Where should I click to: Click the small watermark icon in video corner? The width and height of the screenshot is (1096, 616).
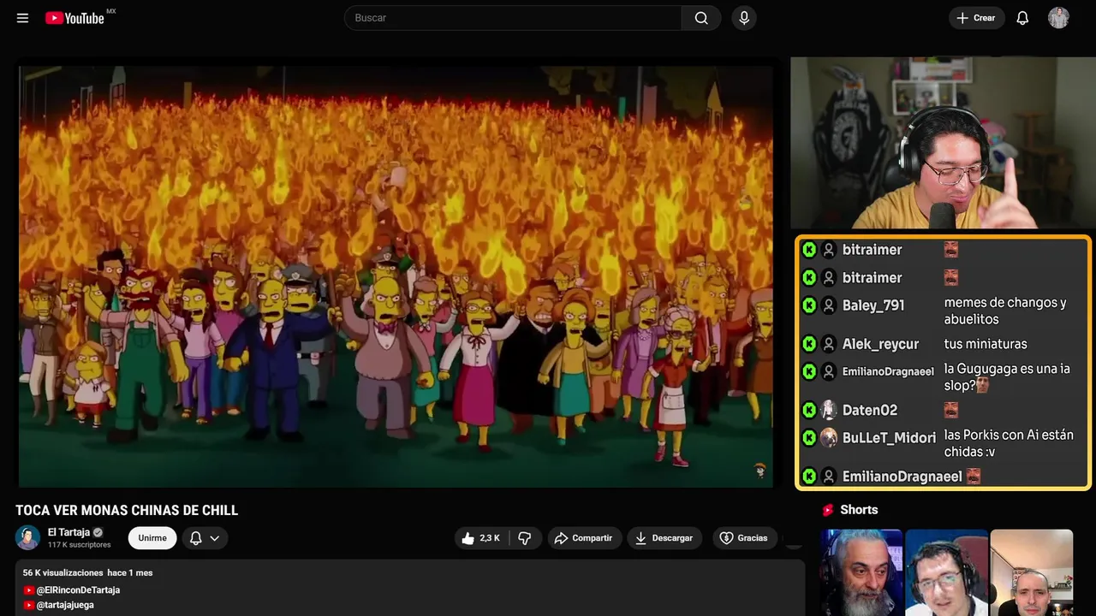point(759,471)
